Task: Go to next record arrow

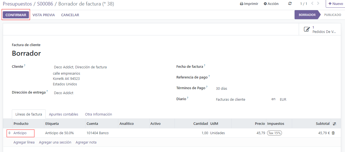Action: pos(318,4)
